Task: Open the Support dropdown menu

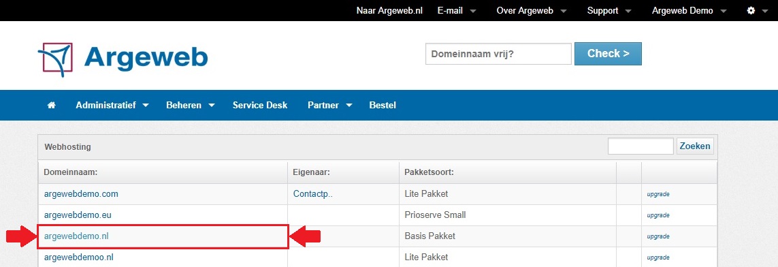Action: (x=609, y=10)
